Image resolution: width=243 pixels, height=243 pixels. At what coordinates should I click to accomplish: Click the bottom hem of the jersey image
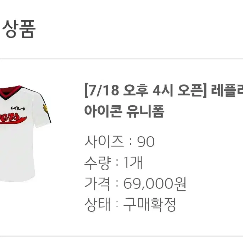point(17,179)
